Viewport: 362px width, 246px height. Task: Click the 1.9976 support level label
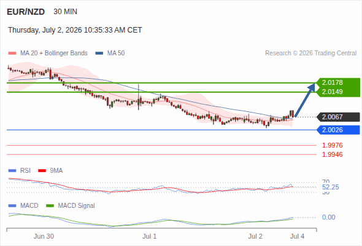pyautogui.click(x=332, y=145)
